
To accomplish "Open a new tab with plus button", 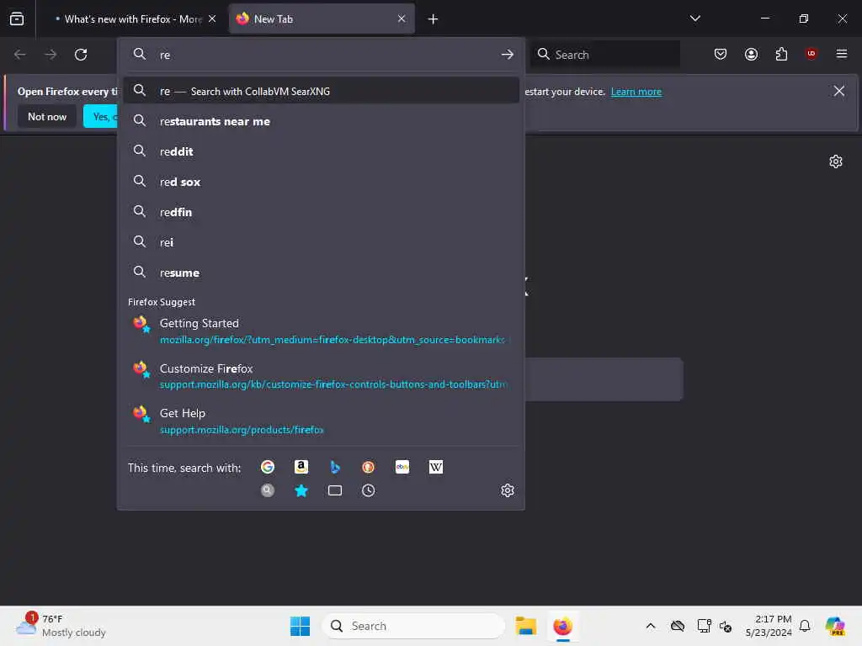I will point(433,19).
